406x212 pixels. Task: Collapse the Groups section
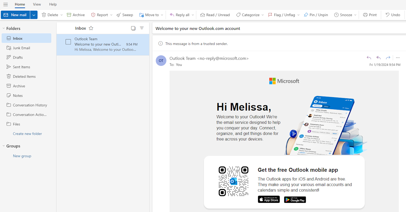pyautogui.click(x=4, y=146)
